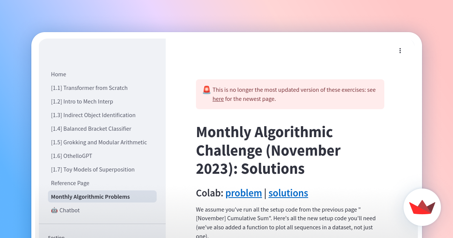Click the siren emoji in the warning banner
Screen dimensions: 453x238
(206, 90)
